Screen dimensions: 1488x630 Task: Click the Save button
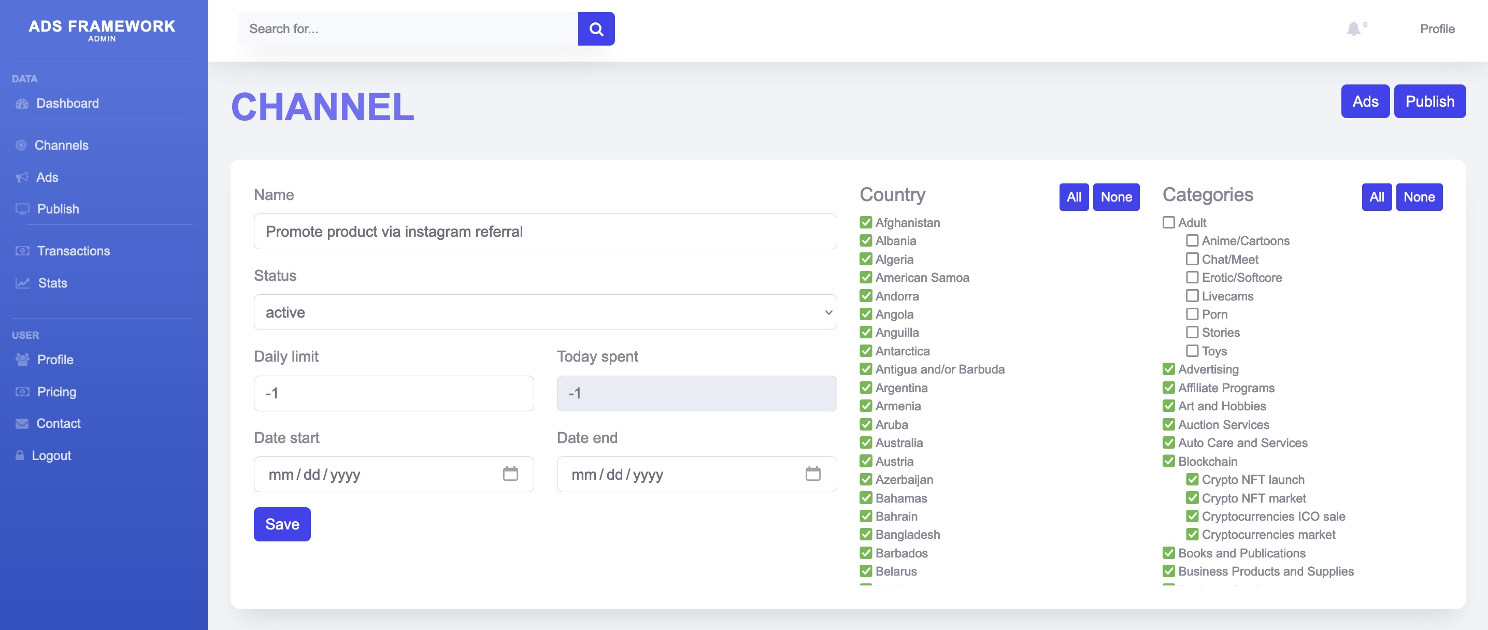click(x=282, y=524)
